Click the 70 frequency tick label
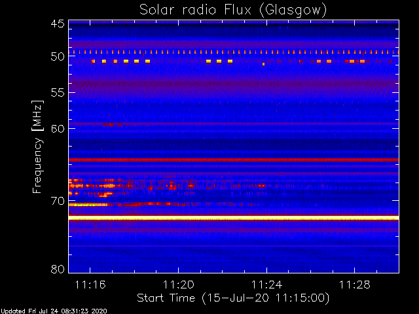This screenshot has width=419, height=314. [x=58, y=201]
